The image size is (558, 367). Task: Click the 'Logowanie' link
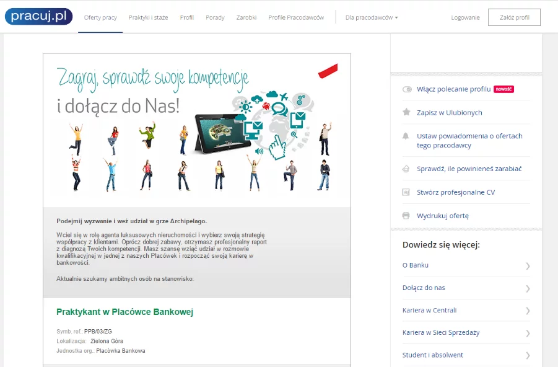tap(465, 18)
